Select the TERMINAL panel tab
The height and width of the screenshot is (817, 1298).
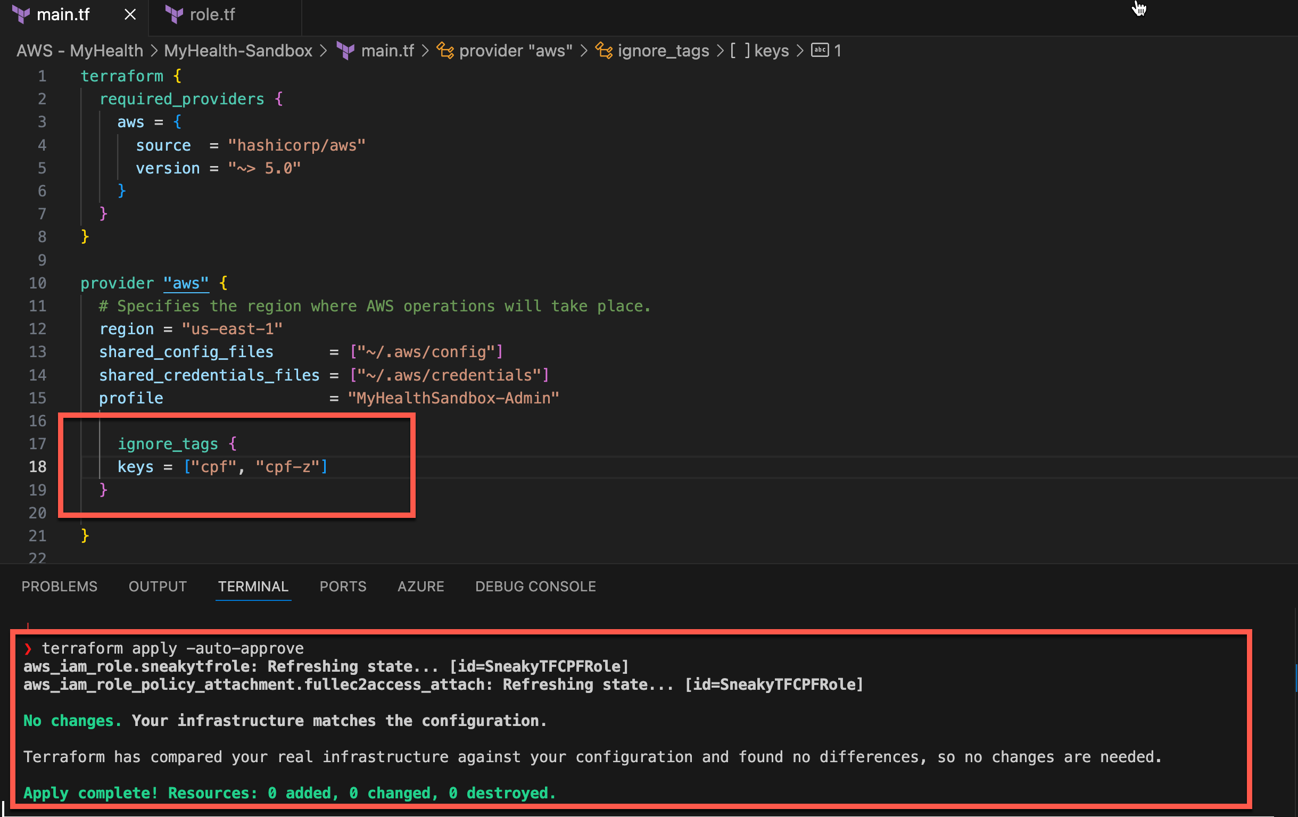click(x=253, y=586)
